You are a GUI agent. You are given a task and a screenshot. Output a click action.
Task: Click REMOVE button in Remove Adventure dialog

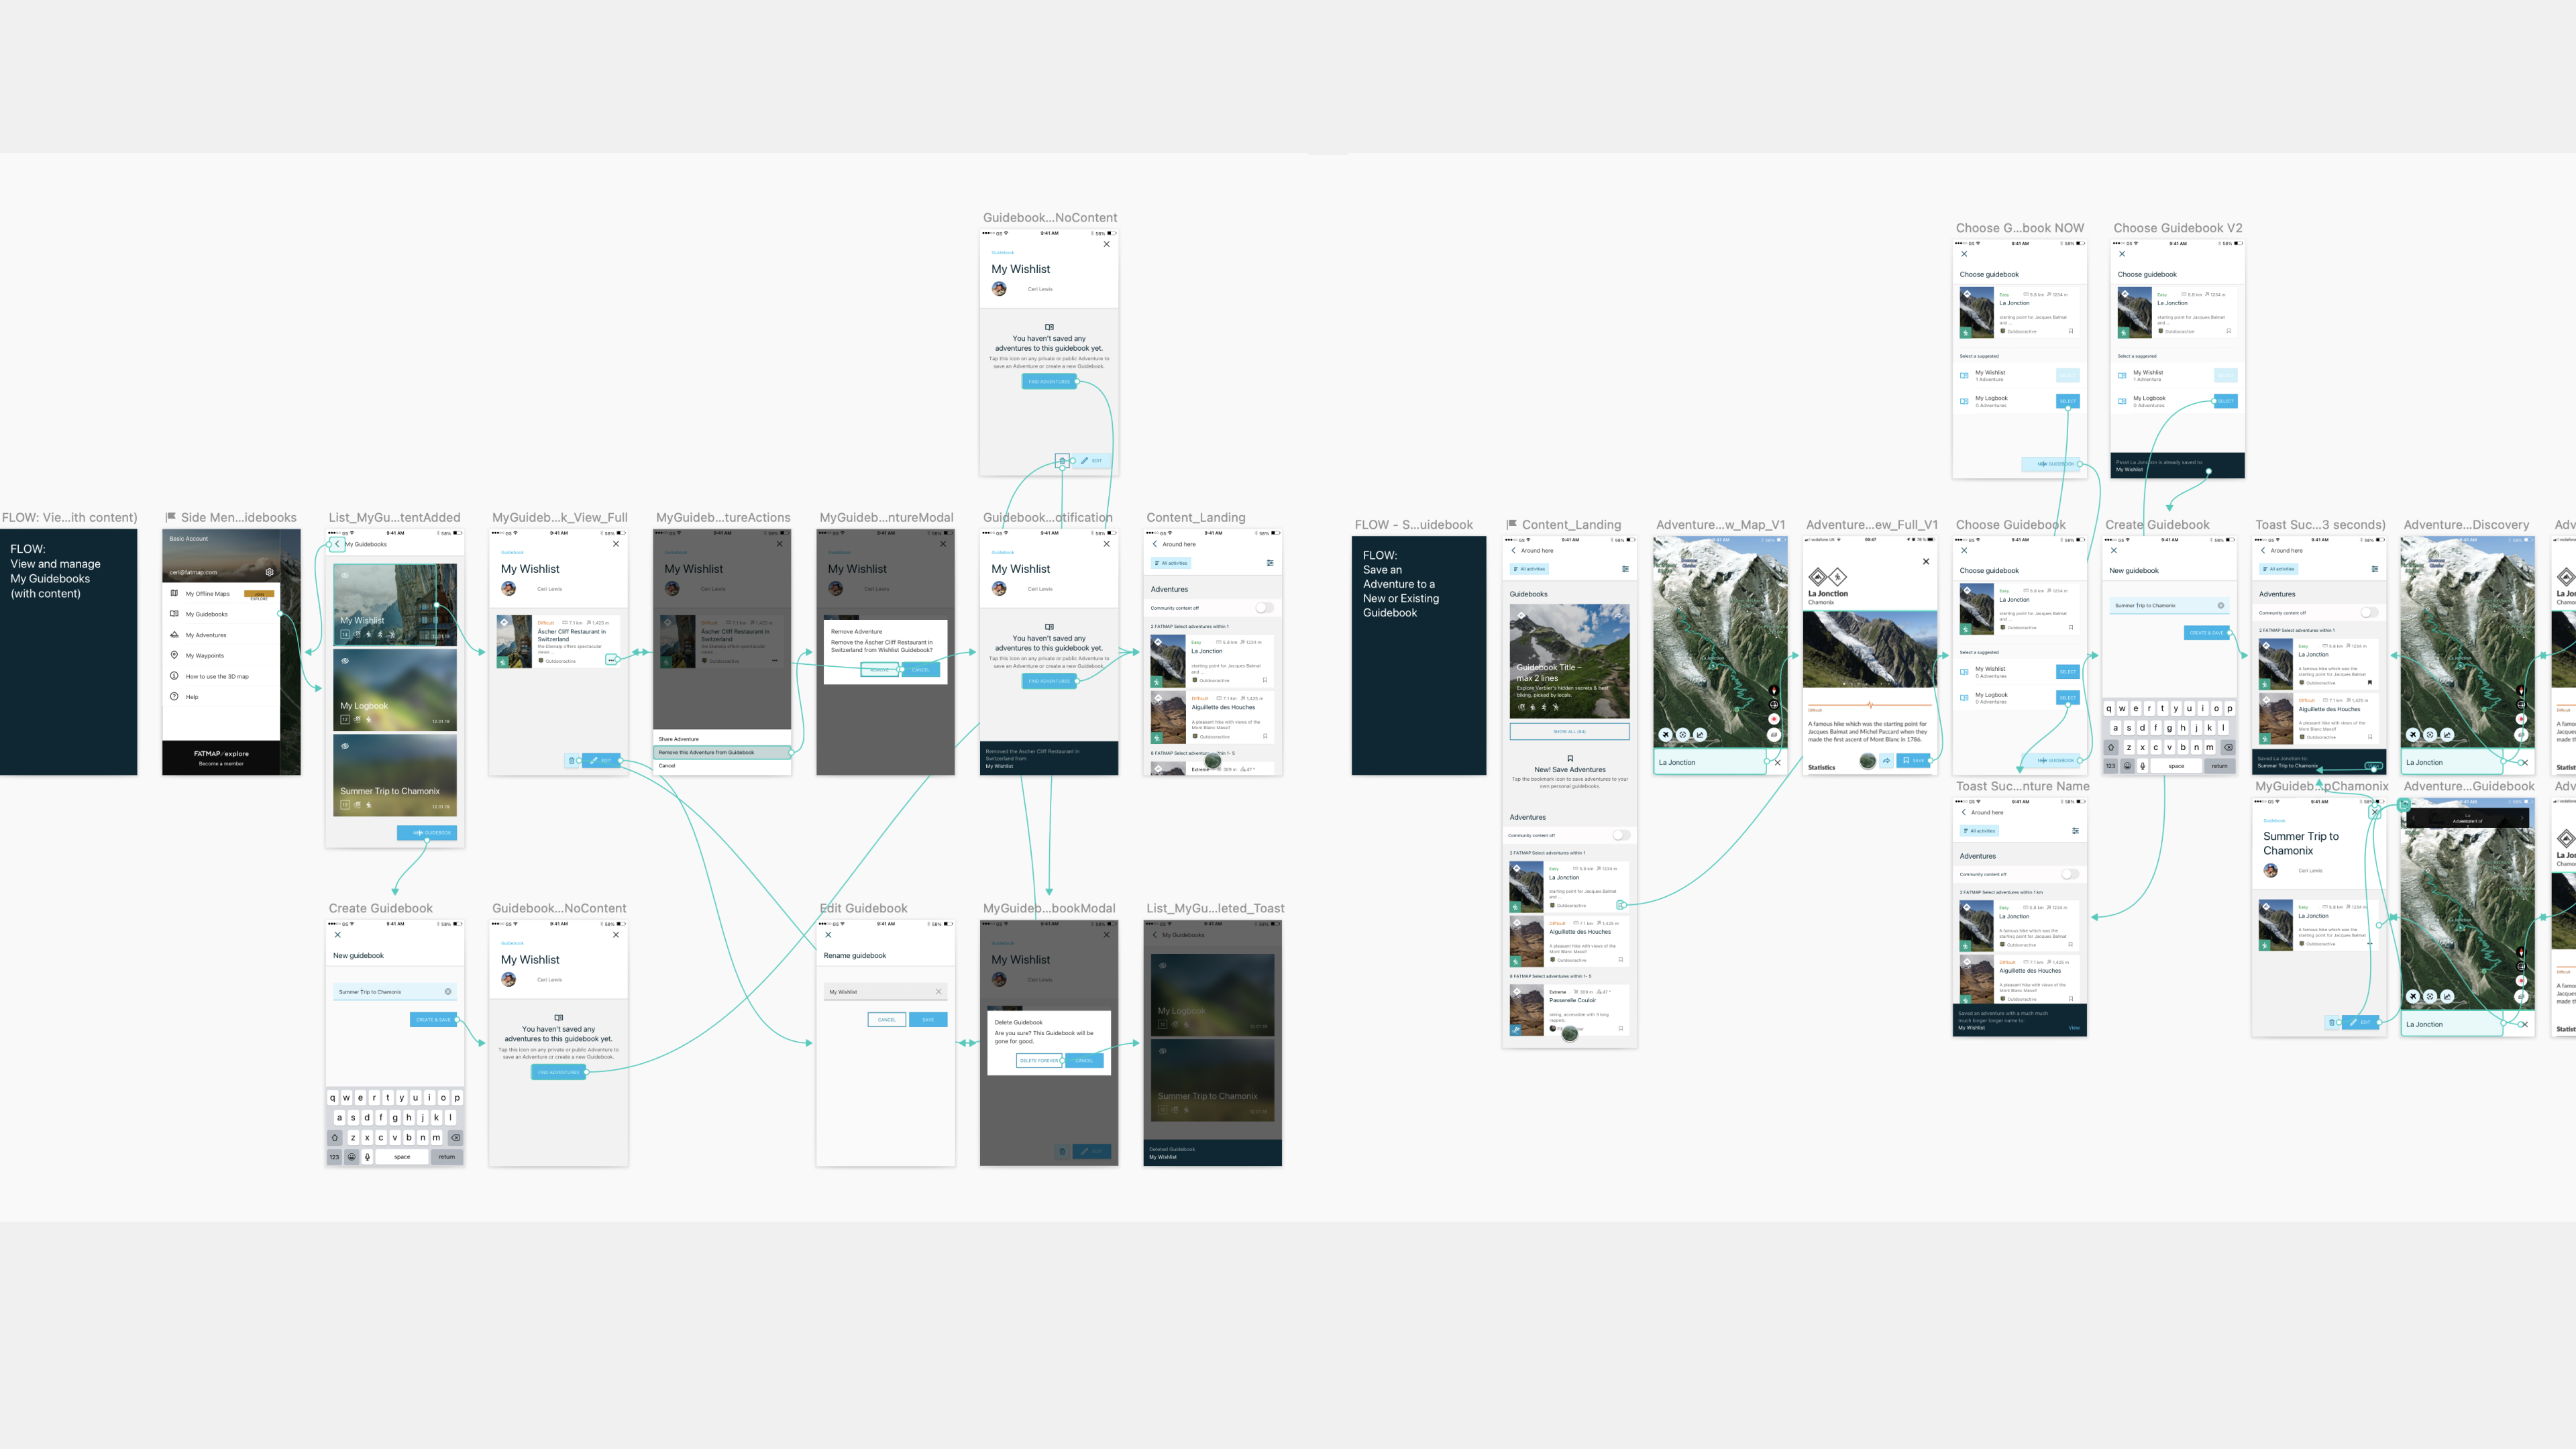tap(880, 670)
